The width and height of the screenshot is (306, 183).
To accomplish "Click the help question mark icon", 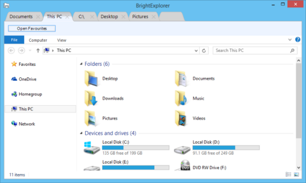I will pyautogui.click(x=298, y=40).
